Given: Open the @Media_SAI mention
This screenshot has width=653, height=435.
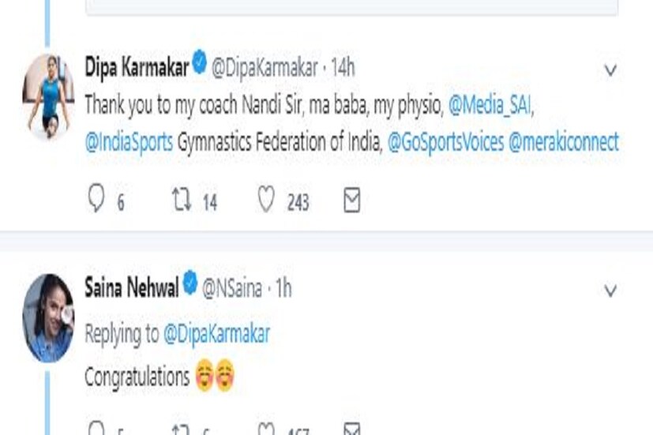Looking at the screenshot, I should pos(490,104).
